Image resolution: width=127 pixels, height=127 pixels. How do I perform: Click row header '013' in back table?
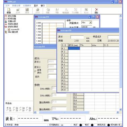pyautogui.click(x=78, y=97)
